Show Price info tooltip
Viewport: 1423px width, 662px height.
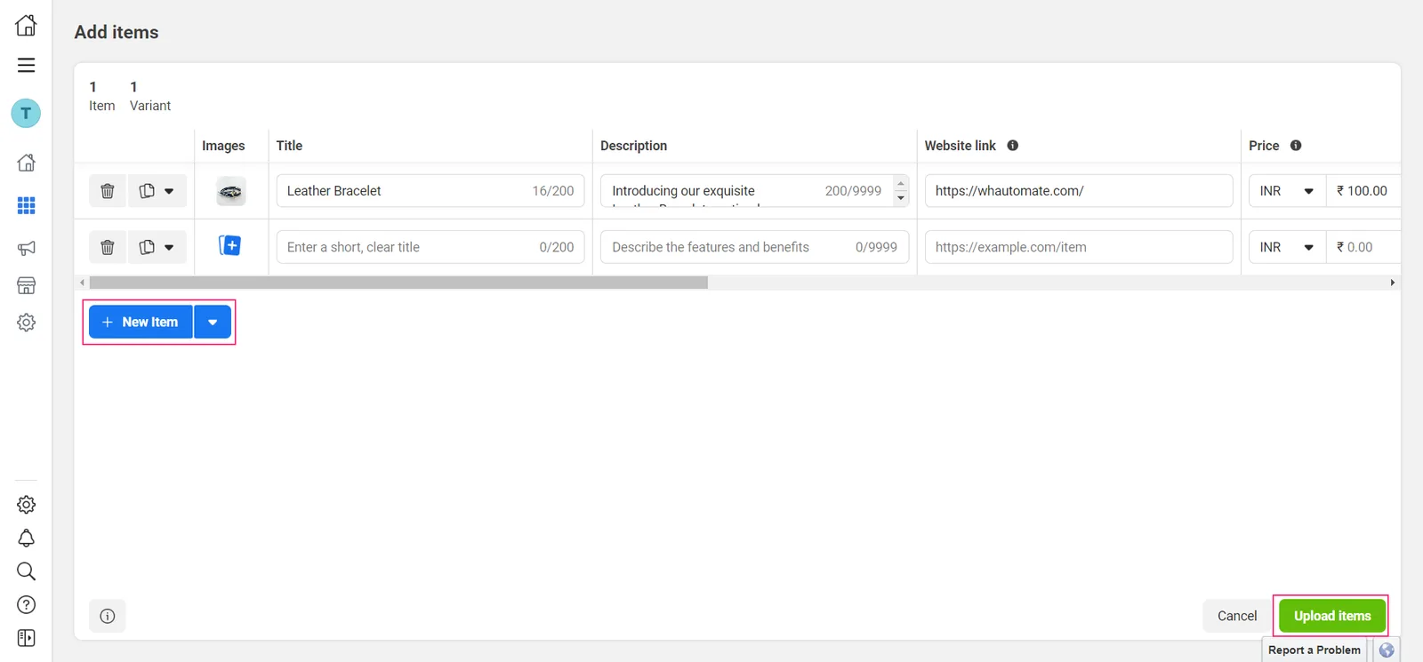point(1296,146)
